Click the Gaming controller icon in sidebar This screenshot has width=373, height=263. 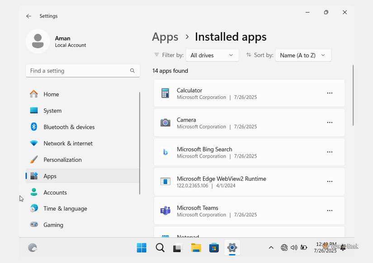[x=33, y=225]
